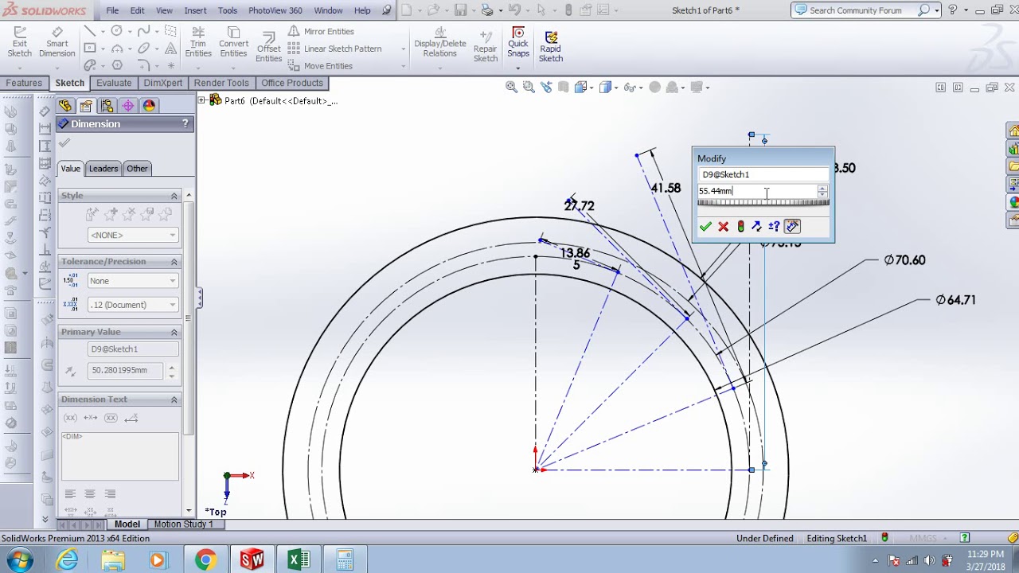Activate the Offset Entities tool

[x=268, y=48]
